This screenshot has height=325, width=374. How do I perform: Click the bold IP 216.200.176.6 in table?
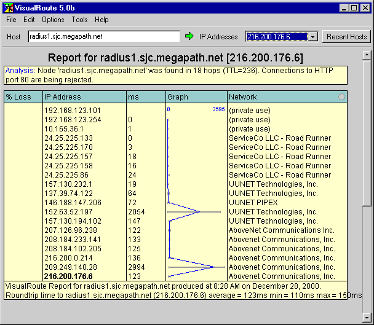68,276
